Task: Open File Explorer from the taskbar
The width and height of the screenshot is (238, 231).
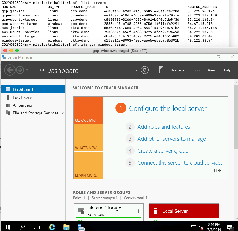Action: tap(66, 227)
